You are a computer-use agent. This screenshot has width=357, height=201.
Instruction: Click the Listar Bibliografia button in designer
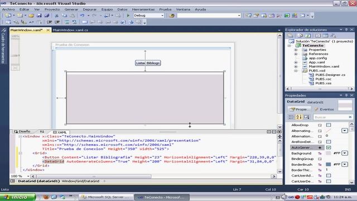[148, 63]
